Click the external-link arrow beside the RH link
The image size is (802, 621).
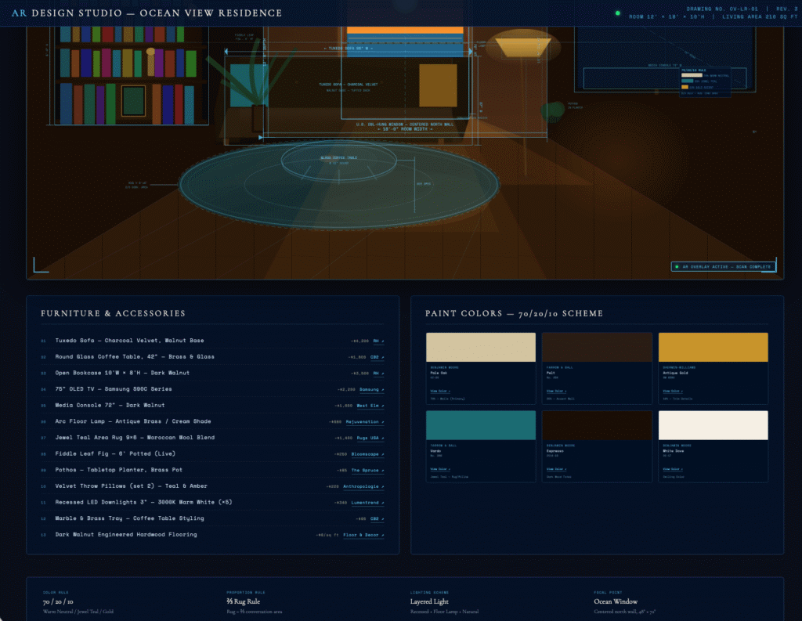[x=382, y=341]
